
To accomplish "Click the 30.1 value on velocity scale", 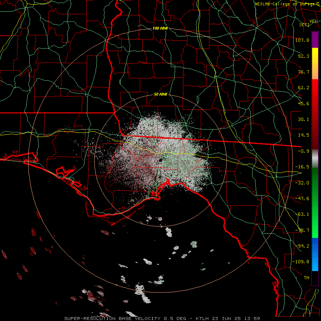I will 304,119.
